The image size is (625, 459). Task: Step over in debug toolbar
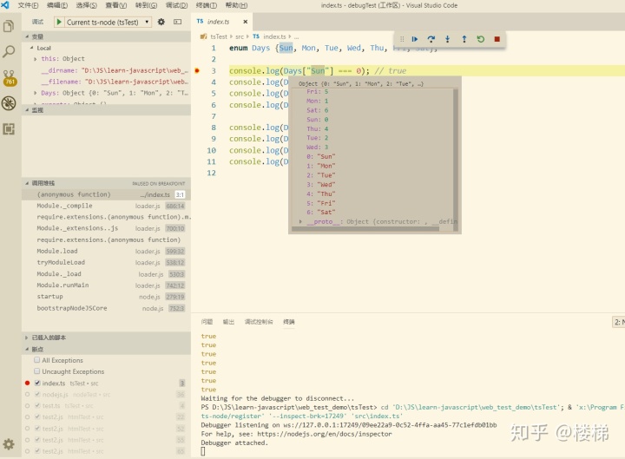431,39
